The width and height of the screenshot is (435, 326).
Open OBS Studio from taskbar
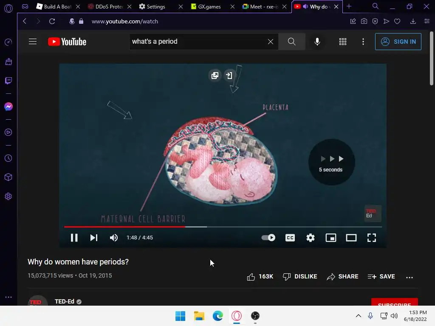255,316
